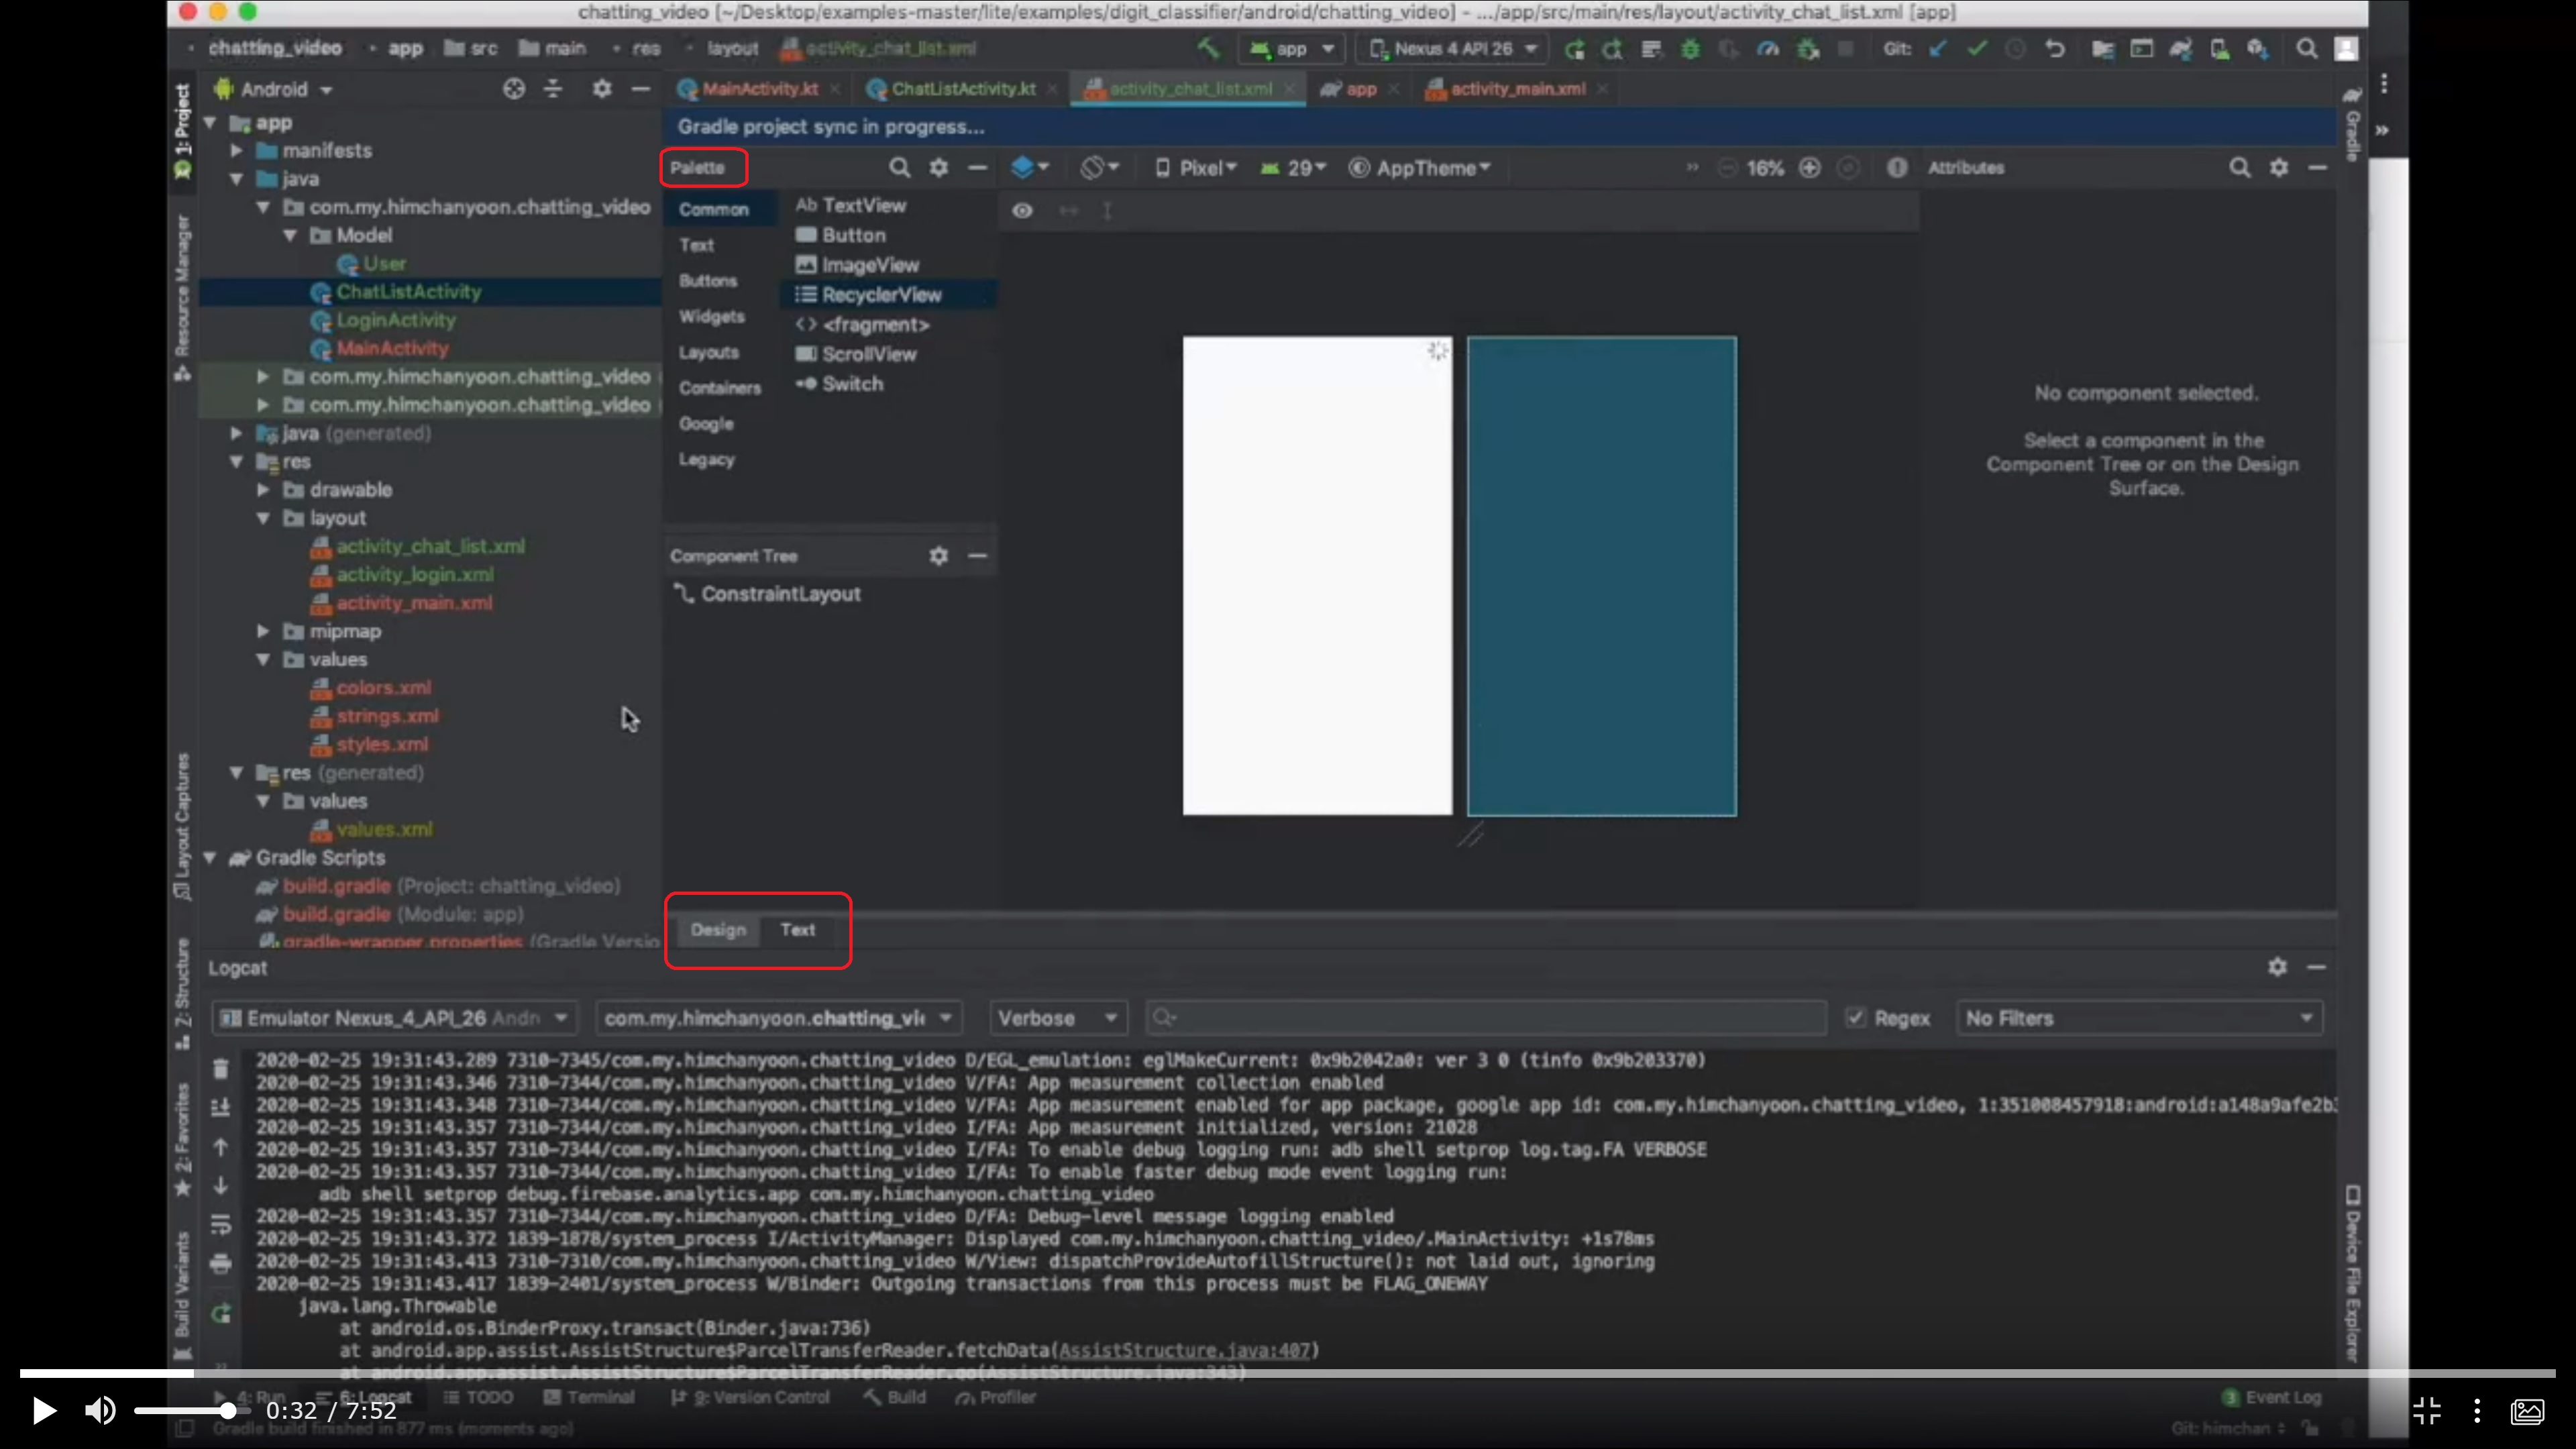
Task: Click the zoom in plus icon
Action: pyautogui.click(x=1809, y=168)
